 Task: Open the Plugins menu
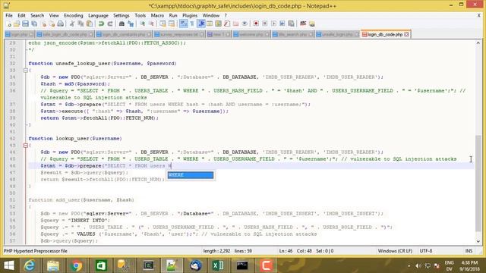[190, 15]
